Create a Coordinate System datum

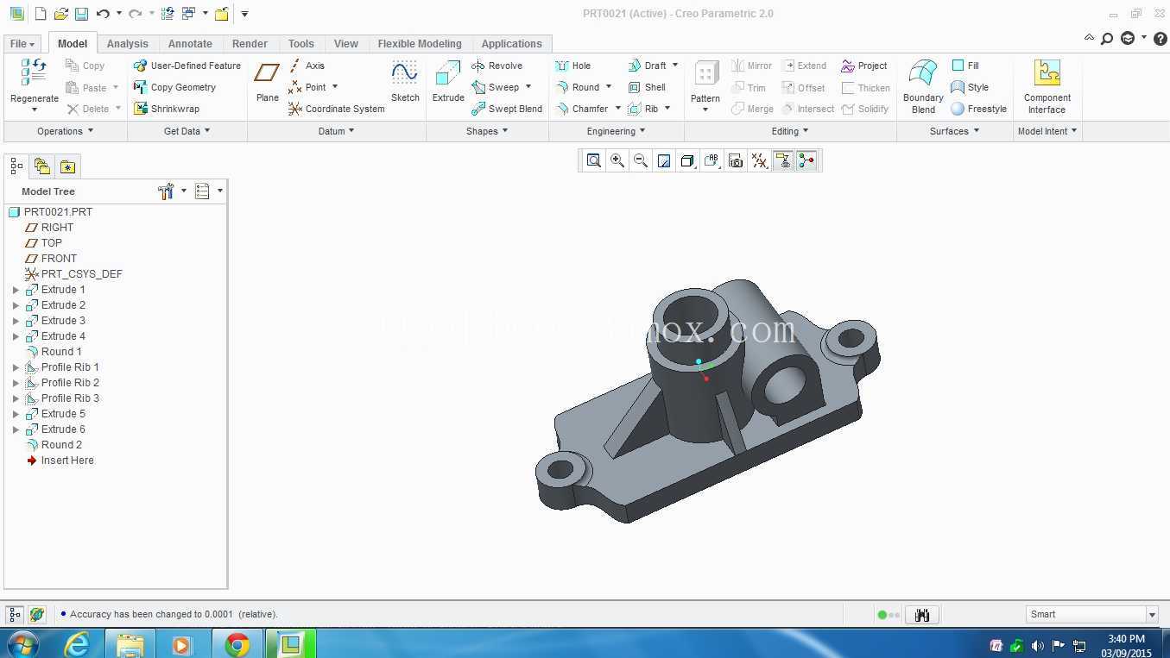coord(336,109)
